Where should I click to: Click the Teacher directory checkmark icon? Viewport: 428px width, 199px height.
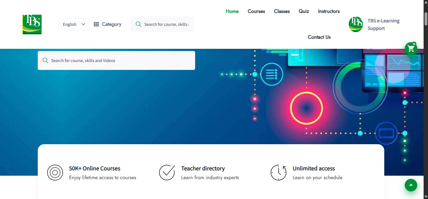(x=167, y=173)
